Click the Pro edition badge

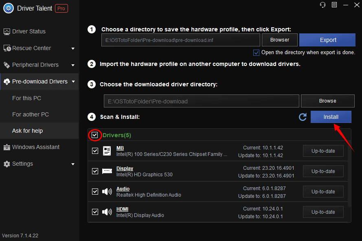point(61,9)
